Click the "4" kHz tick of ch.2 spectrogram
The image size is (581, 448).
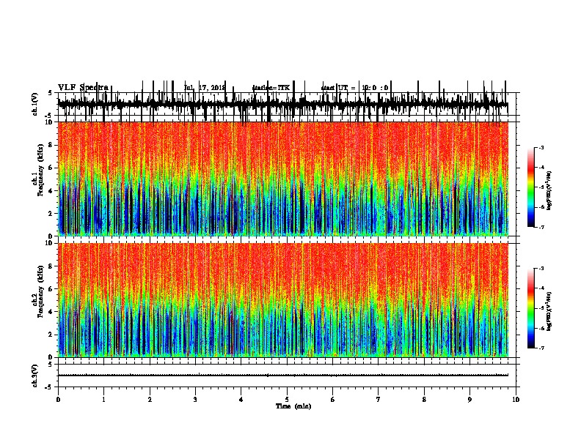click(51, 312)
